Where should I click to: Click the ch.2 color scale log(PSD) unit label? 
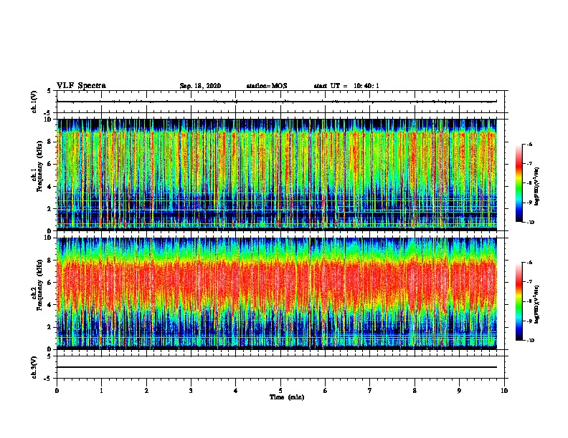[x=537, y=305]
